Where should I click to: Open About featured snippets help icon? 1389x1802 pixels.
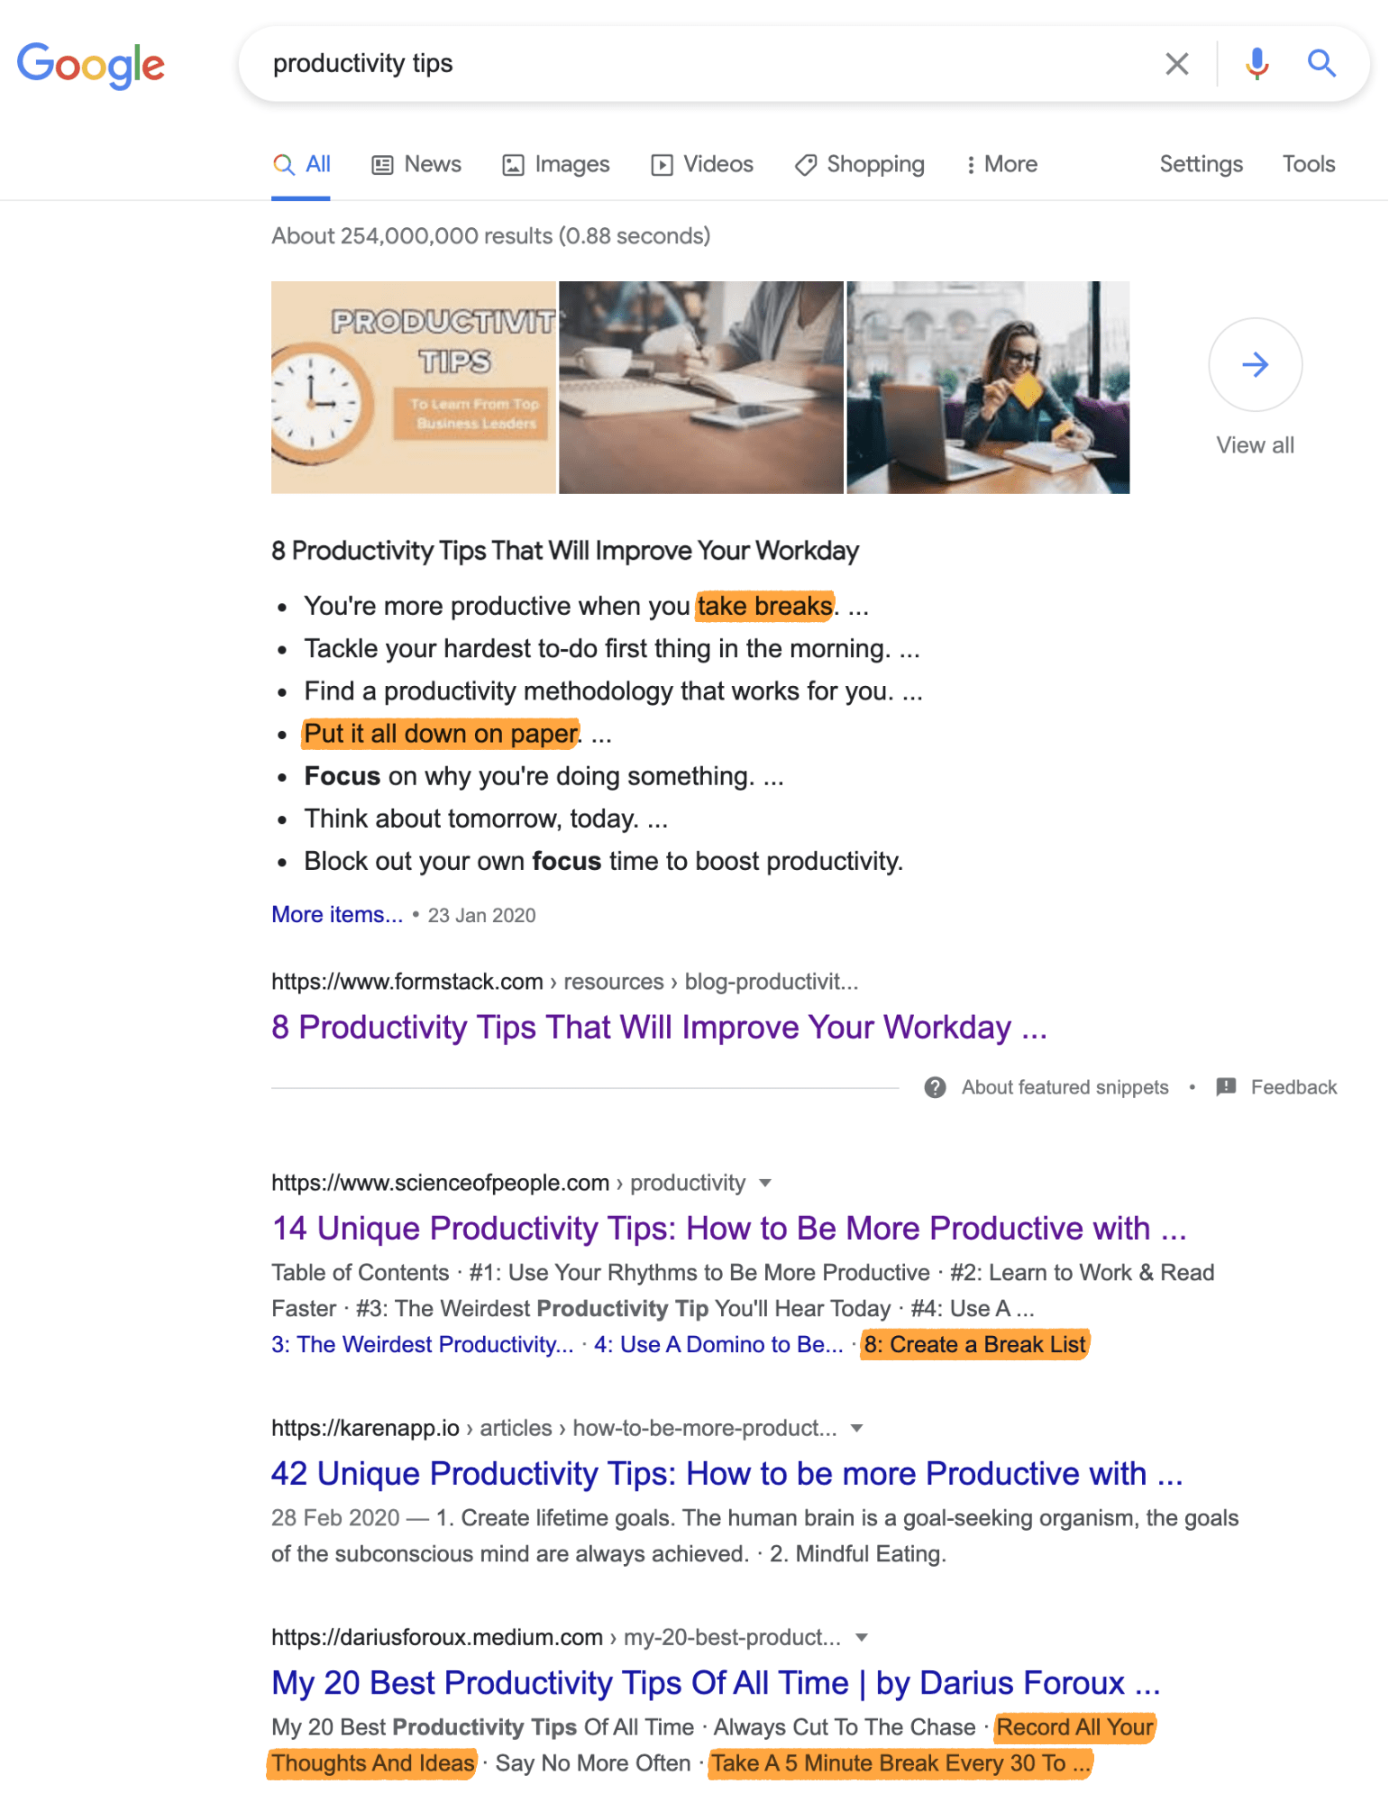935,1087
